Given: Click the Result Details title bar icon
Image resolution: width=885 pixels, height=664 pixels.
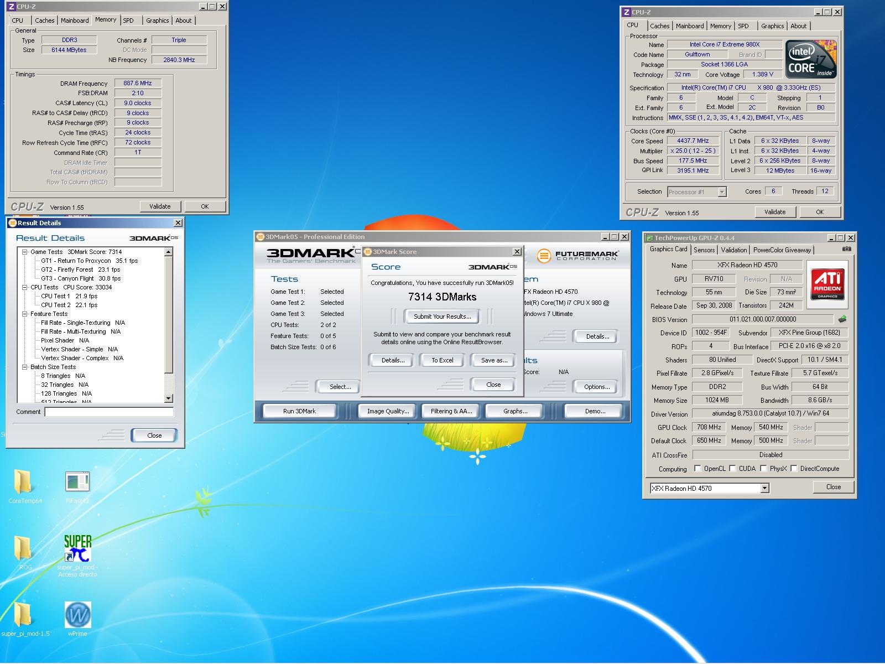Looking at the screenshot, I should (x=13, y=223).
